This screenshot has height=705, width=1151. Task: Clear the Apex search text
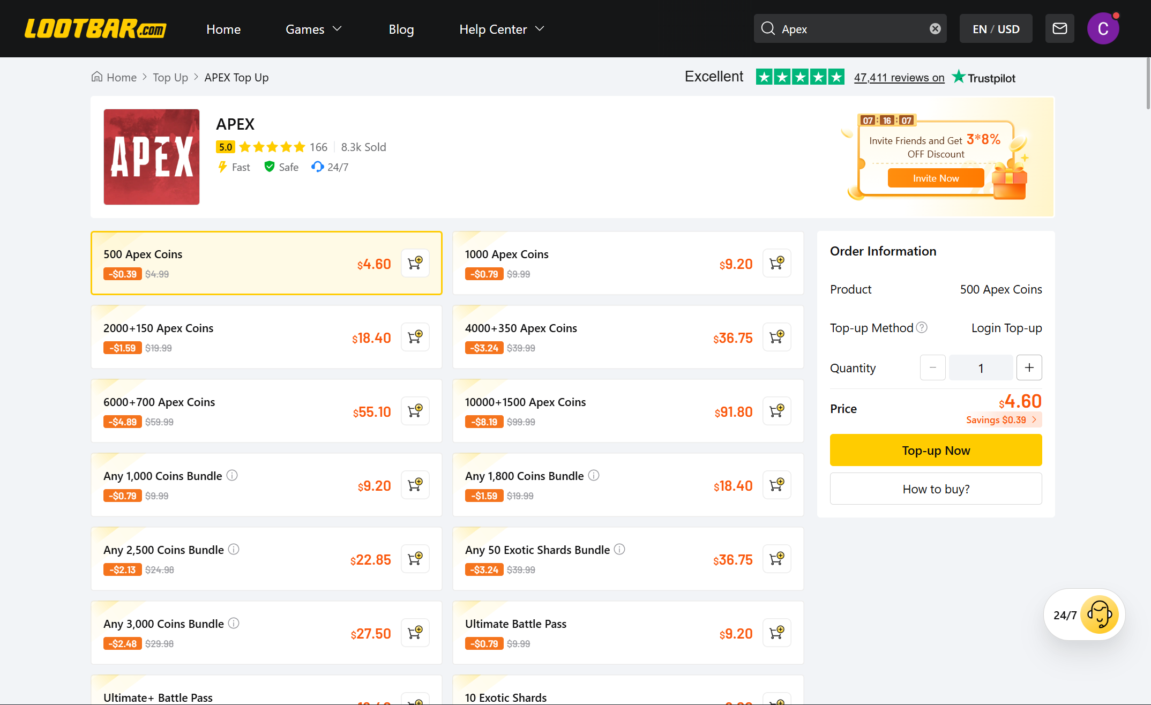click(935, 29)
